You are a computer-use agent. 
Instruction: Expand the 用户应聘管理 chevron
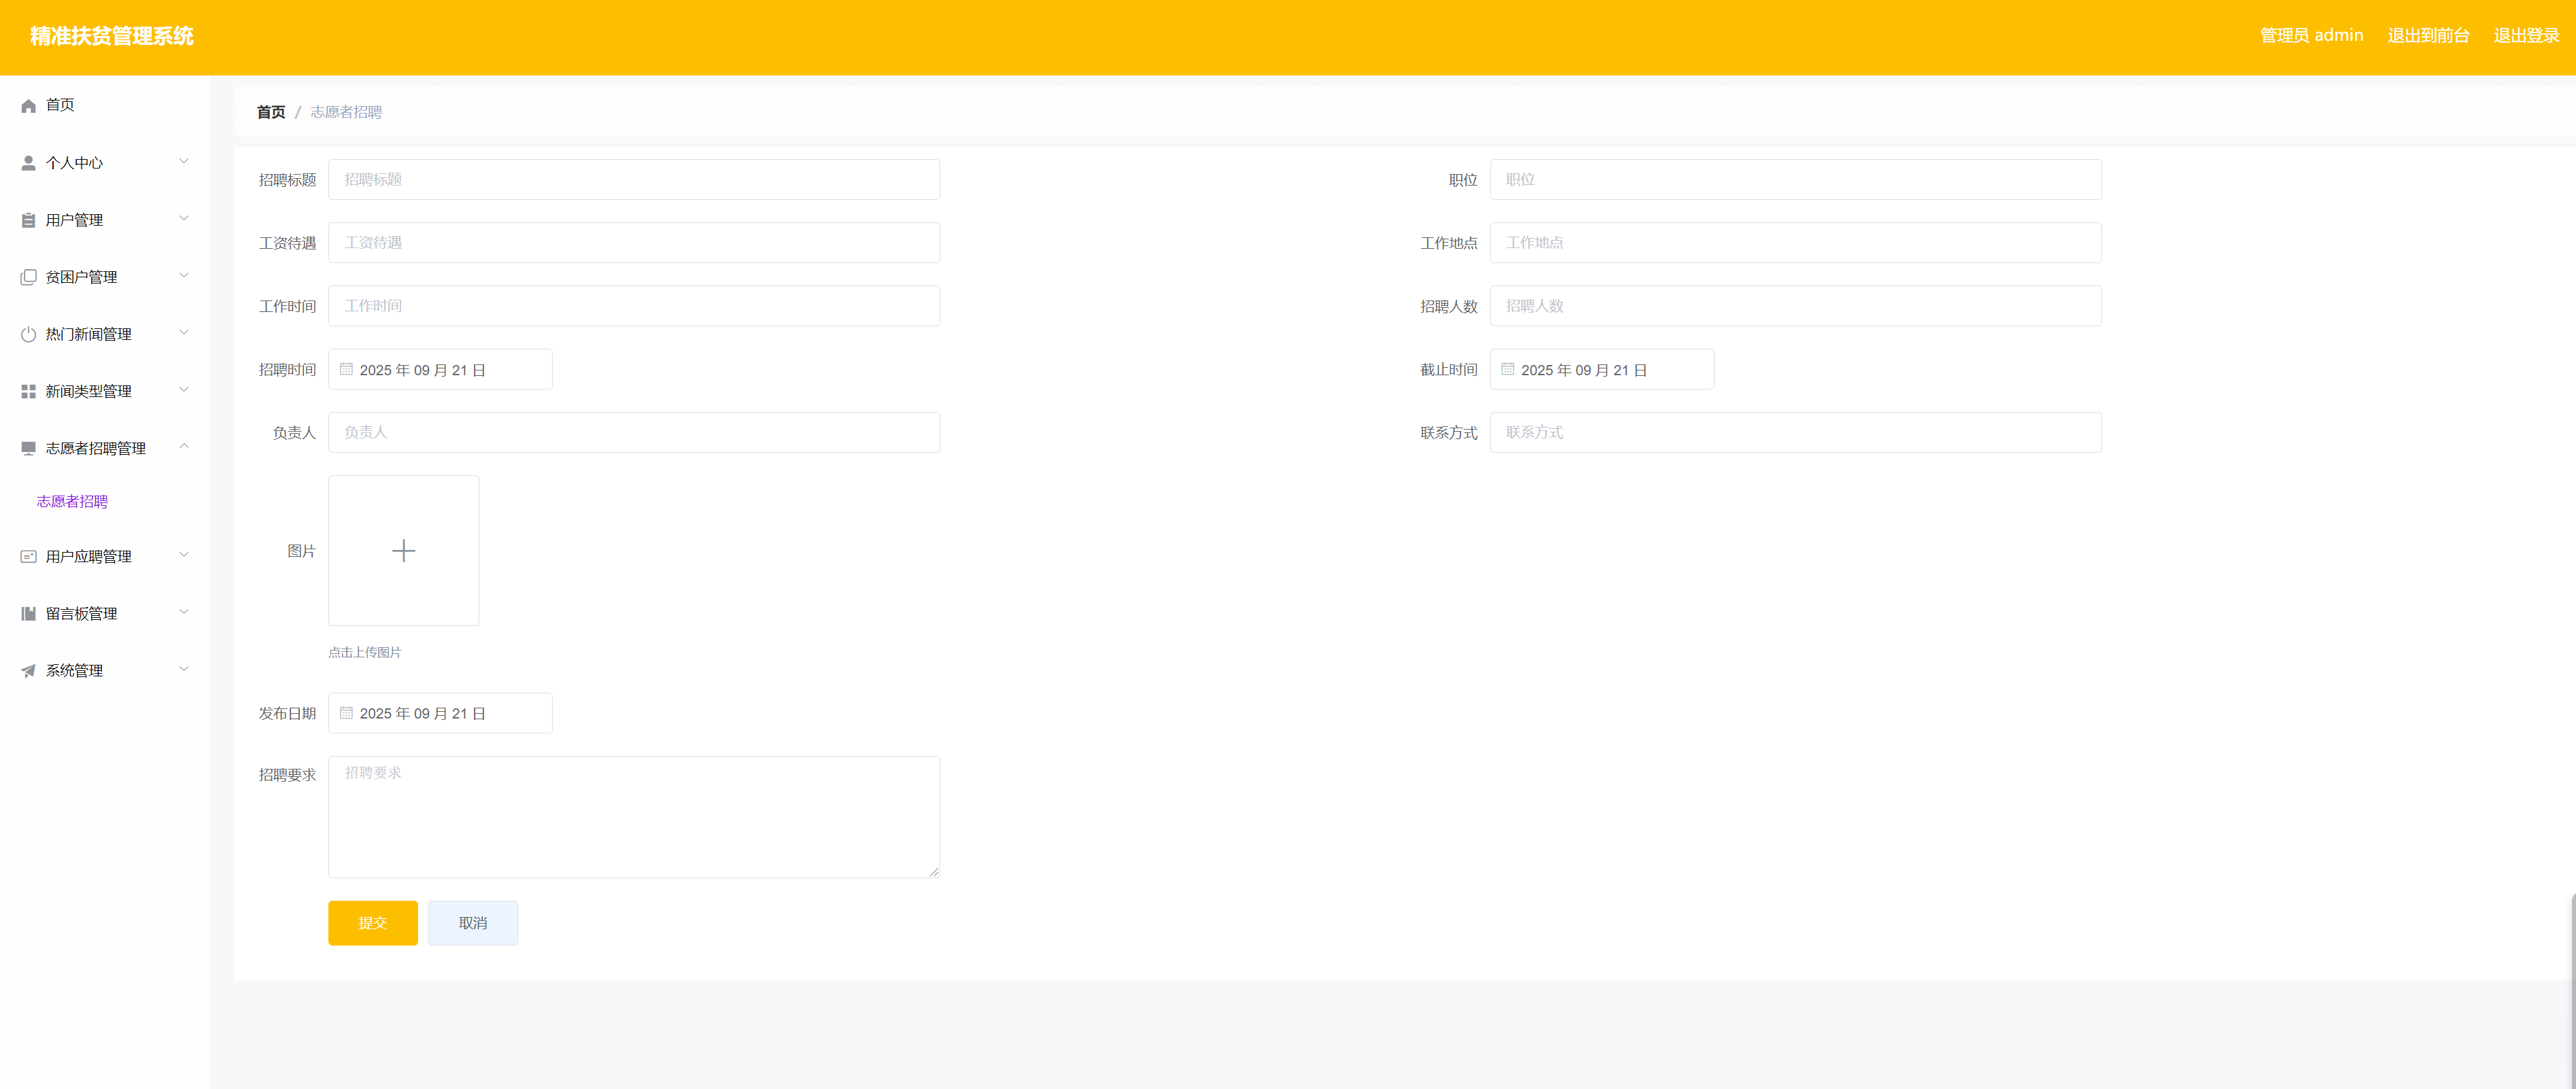(184, 555)
